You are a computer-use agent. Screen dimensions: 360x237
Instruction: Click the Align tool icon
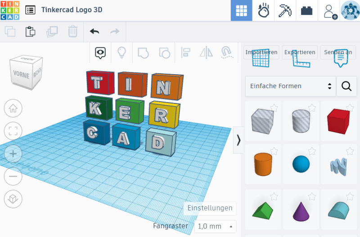pyautogui.click(x=185, y=53)
